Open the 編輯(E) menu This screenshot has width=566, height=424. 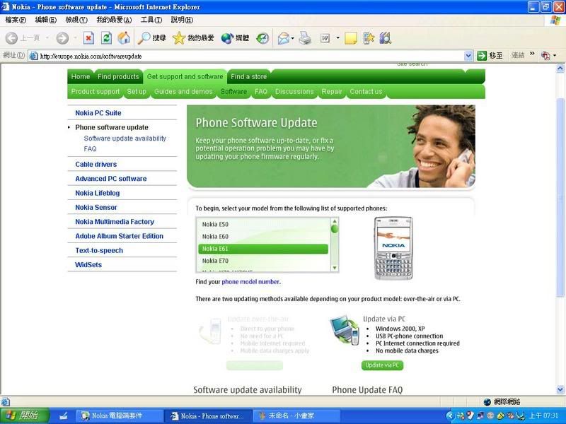coord(46,20)
